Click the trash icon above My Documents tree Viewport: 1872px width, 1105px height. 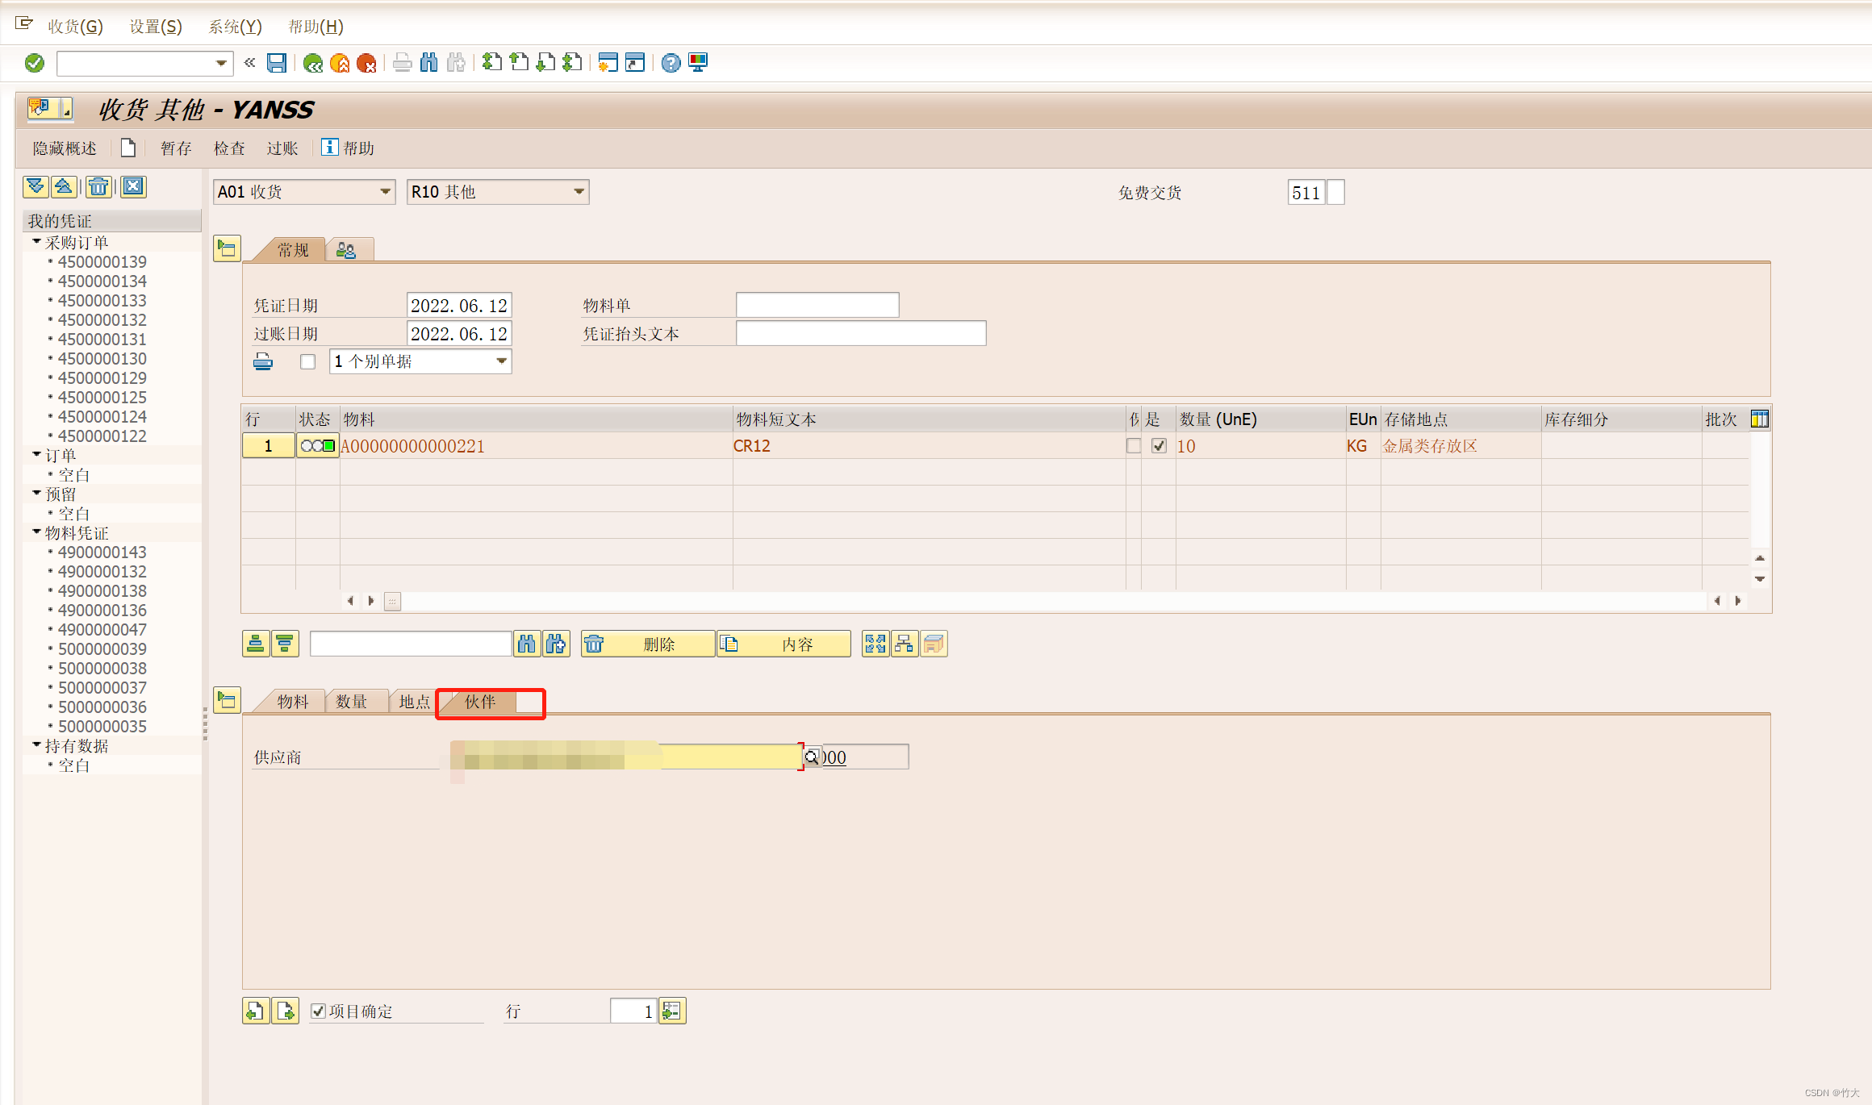point(98,187)
